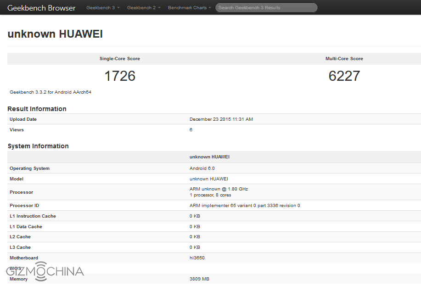The width and height of the screenshot is (421, 286).
Task: Click the 3809 MB memory value
Action: [x=200, y=279]
